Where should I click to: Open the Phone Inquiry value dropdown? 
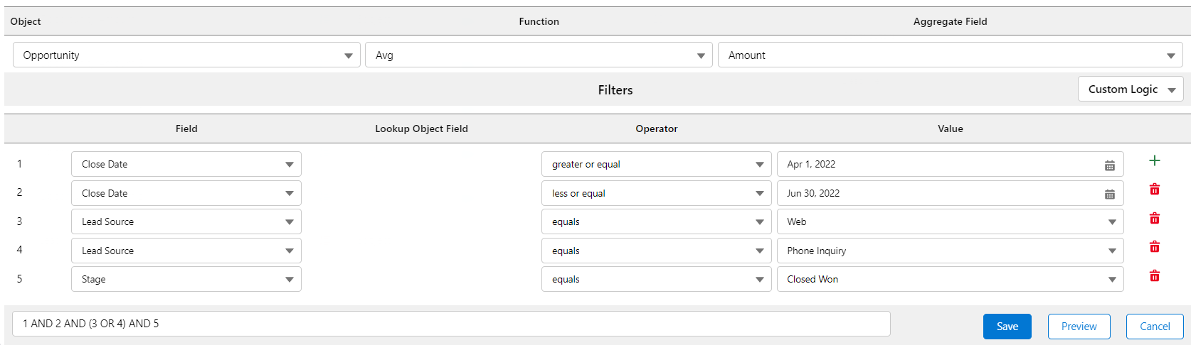click(x=950, y=251)
